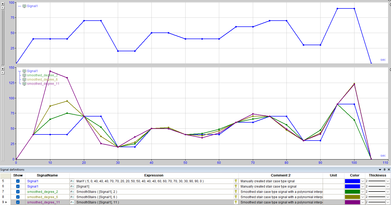
Task: Click the SignalName column header
Action: (x=47, y=175)
